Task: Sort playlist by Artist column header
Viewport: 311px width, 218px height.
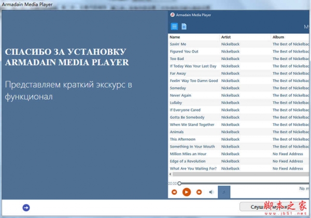Action: 226,37
